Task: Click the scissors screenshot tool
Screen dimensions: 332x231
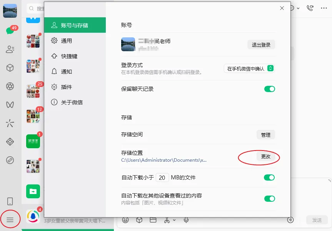Action: click(167, 220)
